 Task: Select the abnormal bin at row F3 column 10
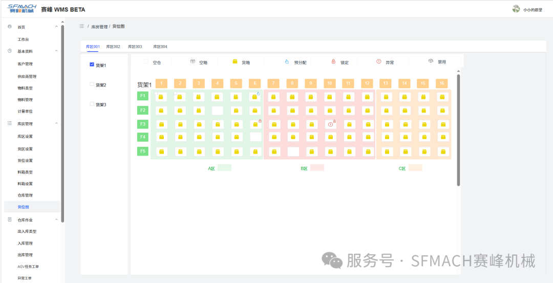[x=330, y=124]
